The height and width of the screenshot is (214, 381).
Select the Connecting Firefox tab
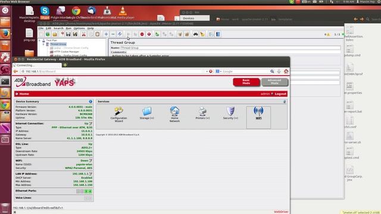[37, 65]
